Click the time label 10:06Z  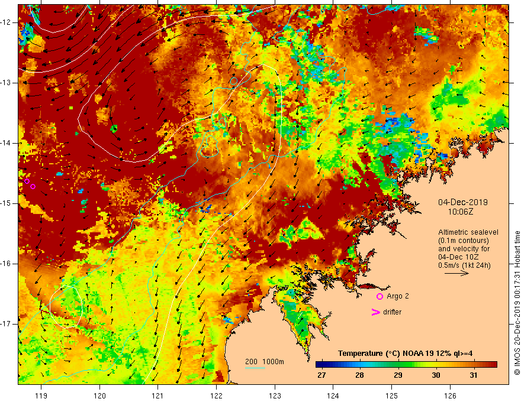point(461,212)
